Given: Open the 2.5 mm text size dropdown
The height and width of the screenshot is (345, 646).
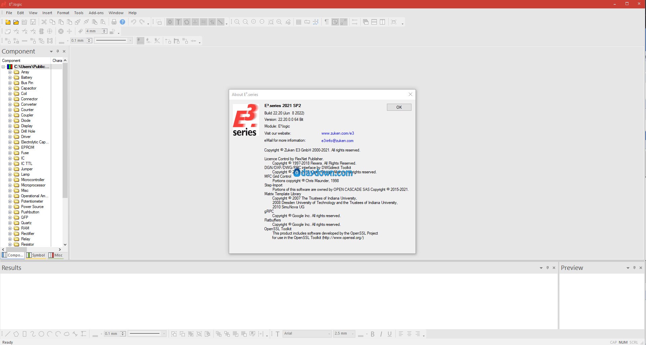Looking at the screenshot, I should pyautogui.click(x=353, y=334).
